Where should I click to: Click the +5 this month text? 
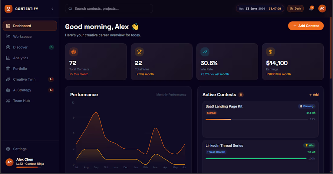point(79,74)
